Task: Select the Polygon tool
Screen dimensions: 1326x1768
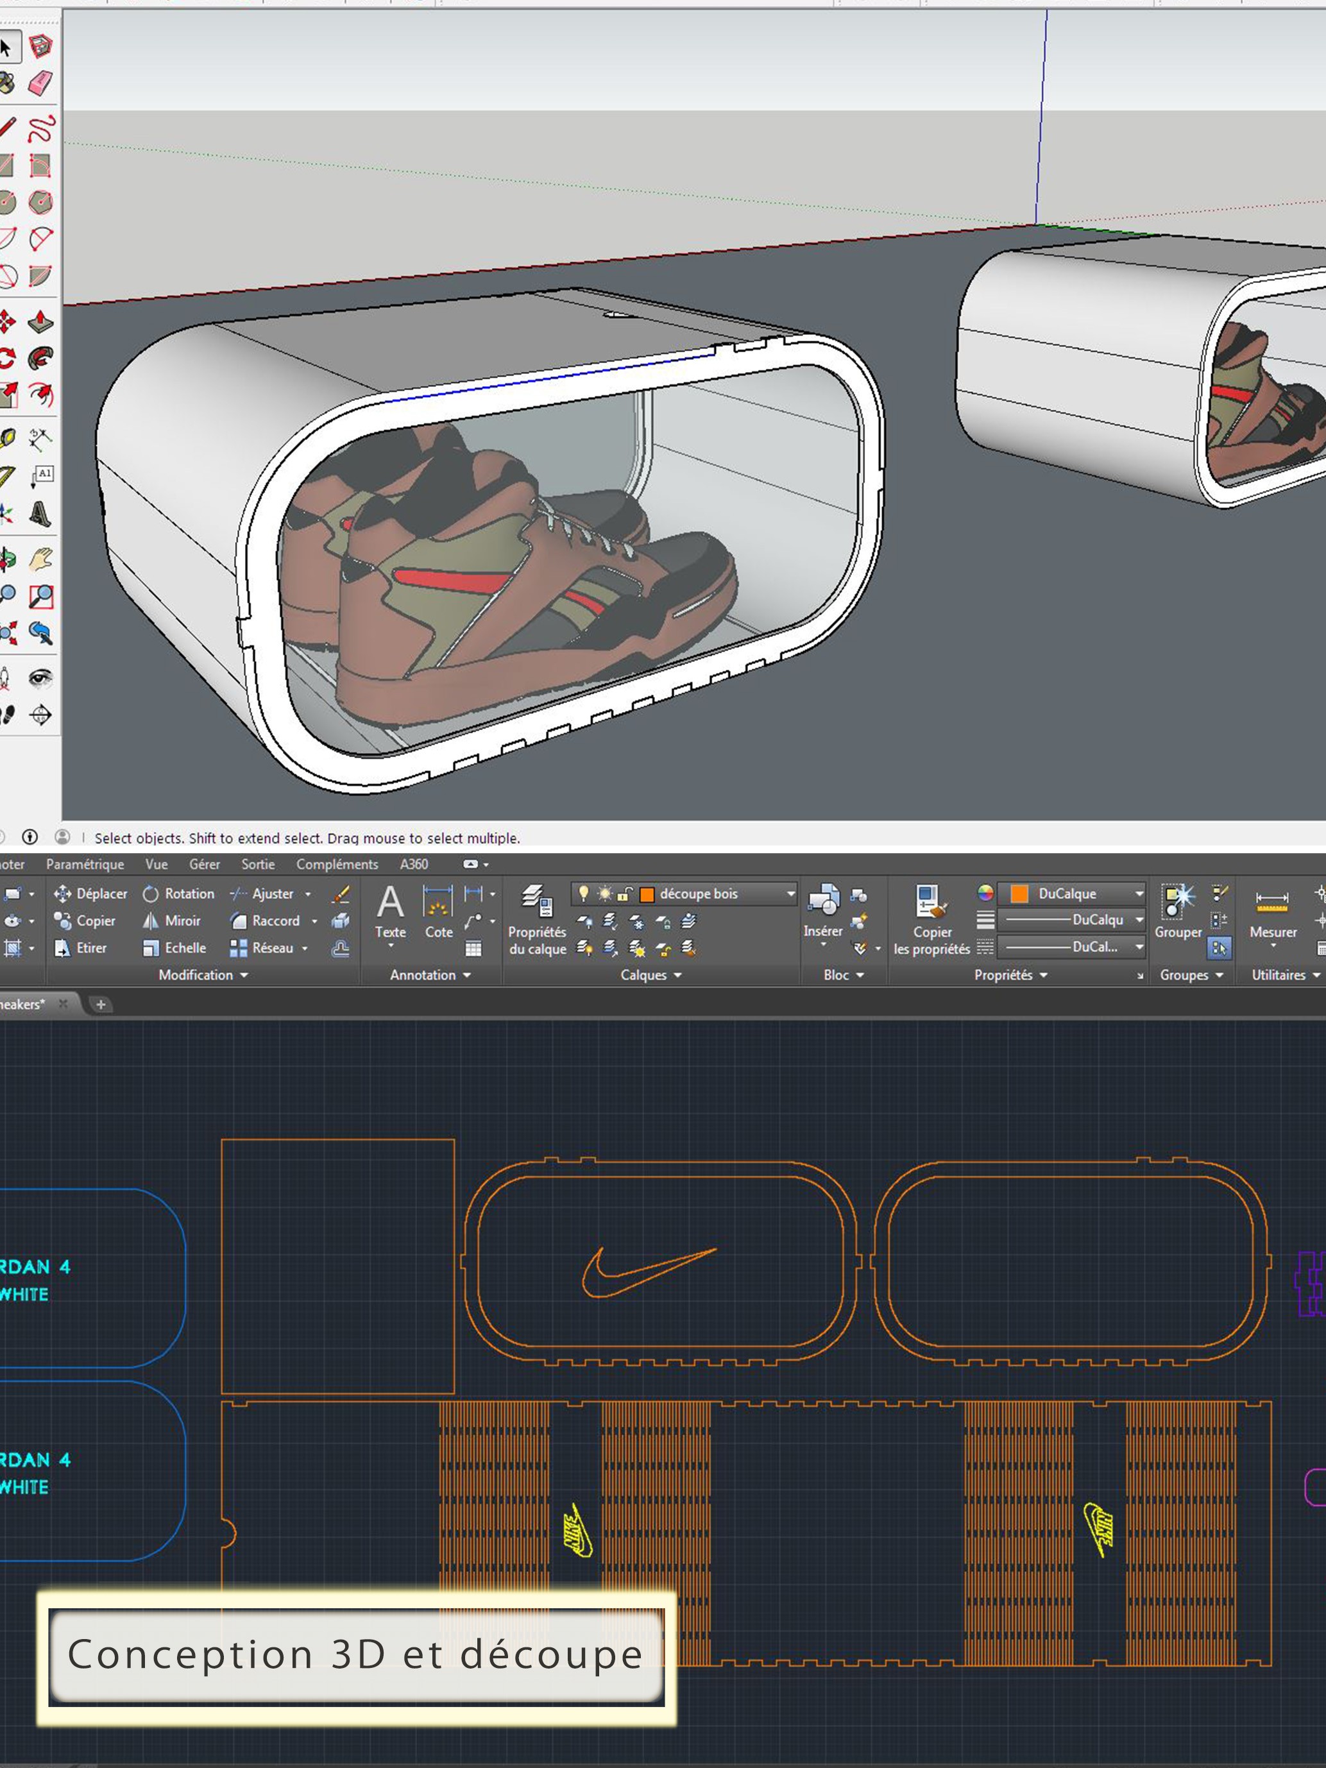Action: pyautogui.click(x=41, y=202)
